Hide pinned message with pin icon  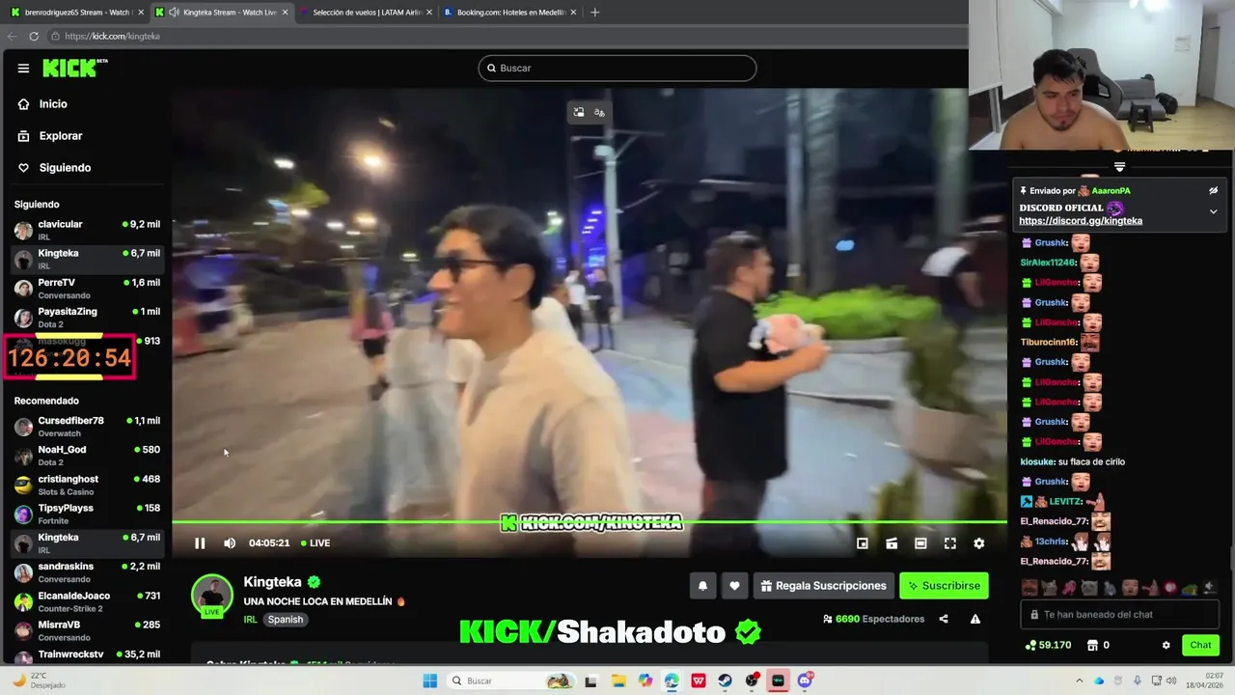(x=1214, y=191)
